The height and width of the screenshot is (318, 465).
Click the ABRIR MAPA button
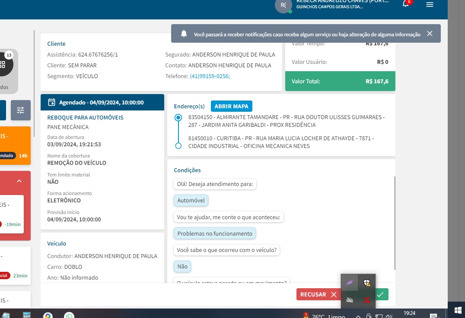point(231,106)
